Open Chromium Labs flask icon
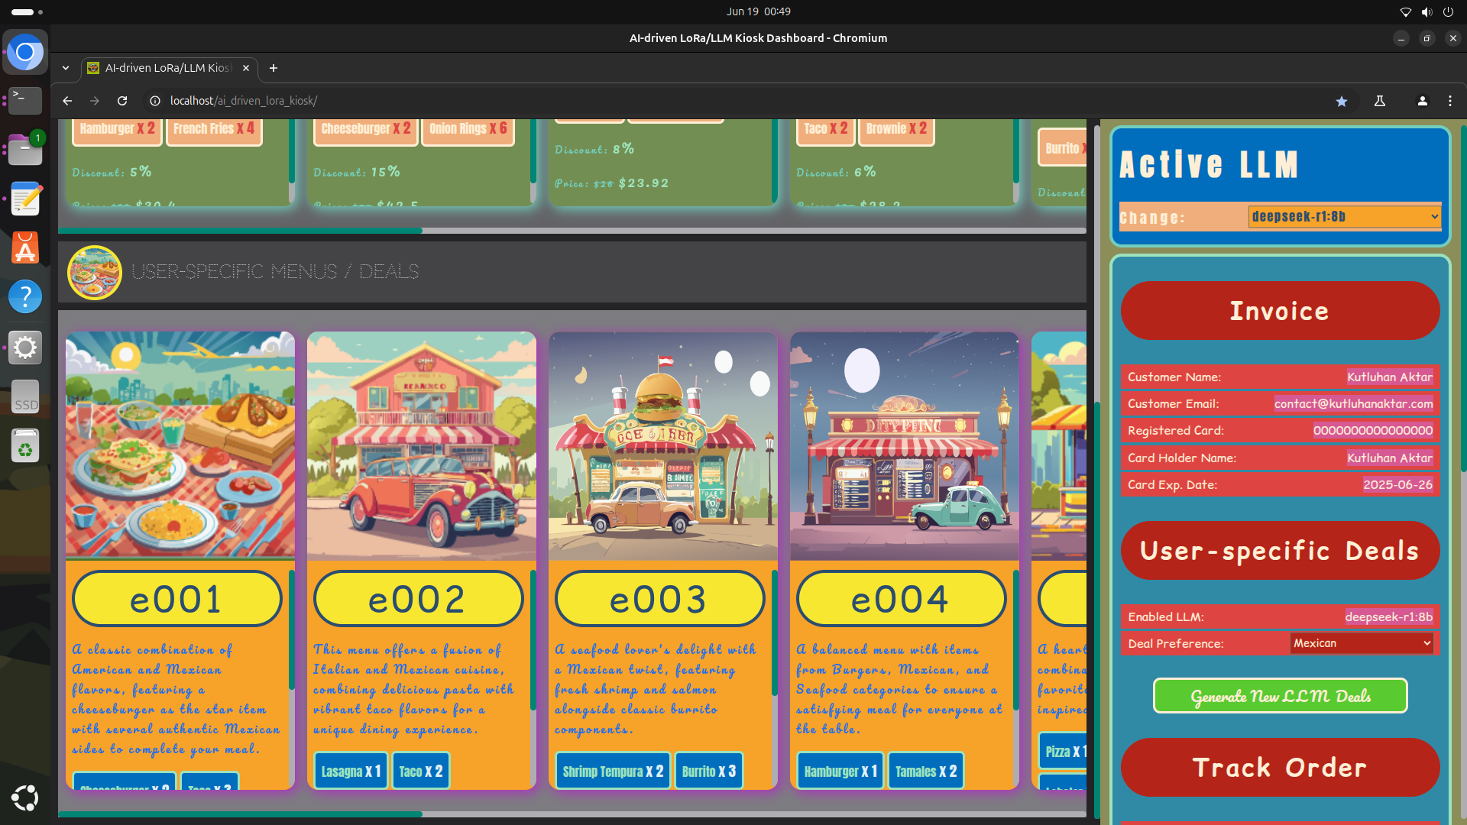Viewport: 1467px width, 825px height. [1380, 101]
